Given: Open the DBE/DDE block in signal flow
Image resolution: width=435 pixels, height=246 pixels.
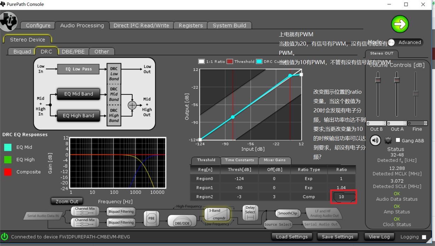Looking at the screenshot, I should (x=182, y=221).
